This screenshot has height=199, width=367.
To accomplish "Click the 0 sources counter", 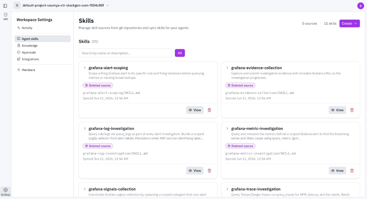I will coord(309,24).
